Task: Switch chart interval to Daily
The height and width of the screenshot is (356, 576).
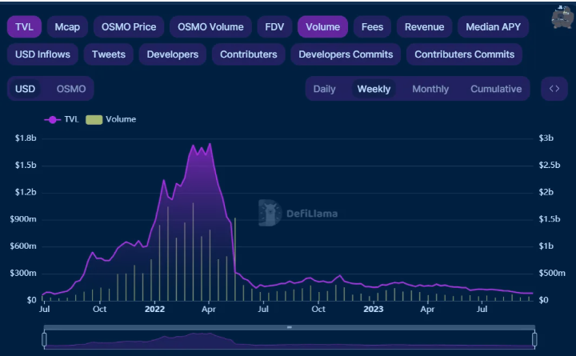Action: pyautogui.click(x=324, y=89)
